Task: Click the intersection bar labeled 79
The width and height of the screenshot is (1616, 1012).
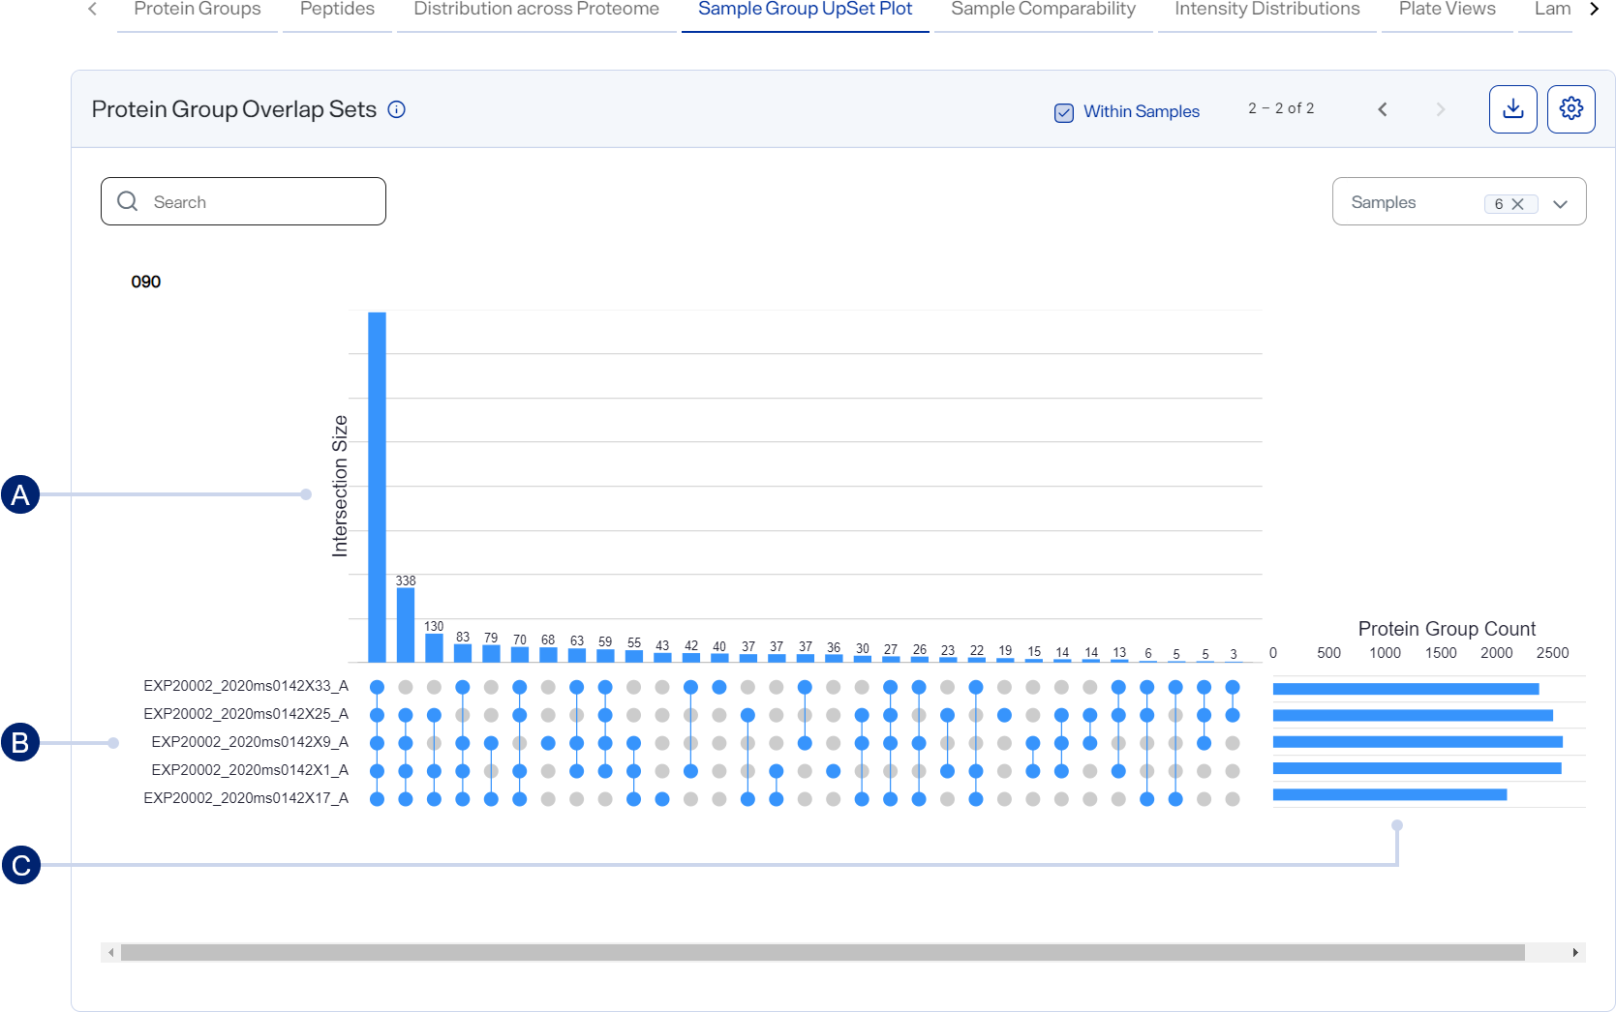Action: (x=491, y=654)
